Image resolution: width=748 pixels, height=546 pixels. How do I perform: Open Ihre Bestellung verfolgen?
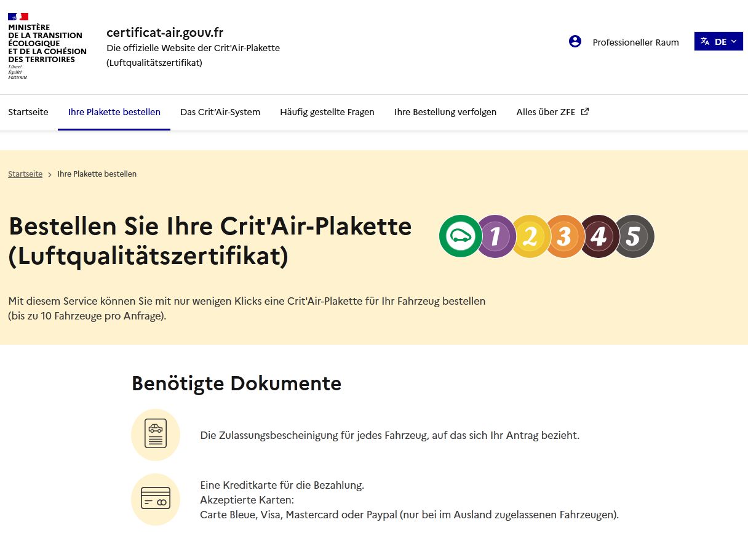click(445, 111)
